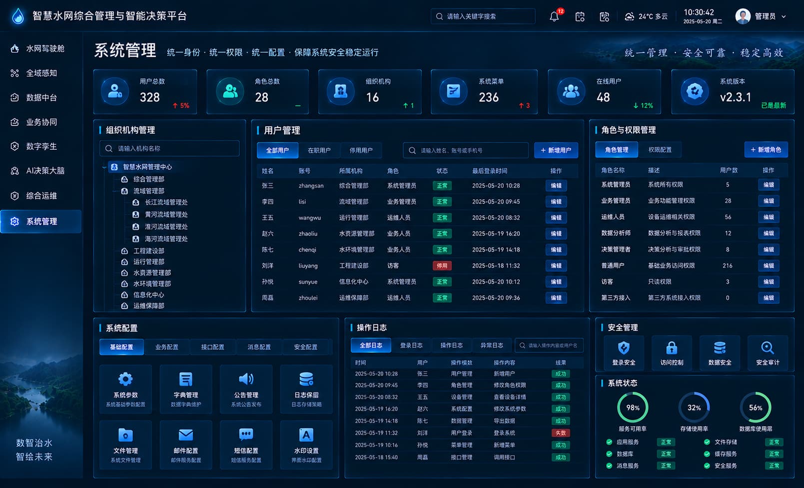Open 短信配置 message tile
Viewport: 804px width, 488px height.
point(246,445)
